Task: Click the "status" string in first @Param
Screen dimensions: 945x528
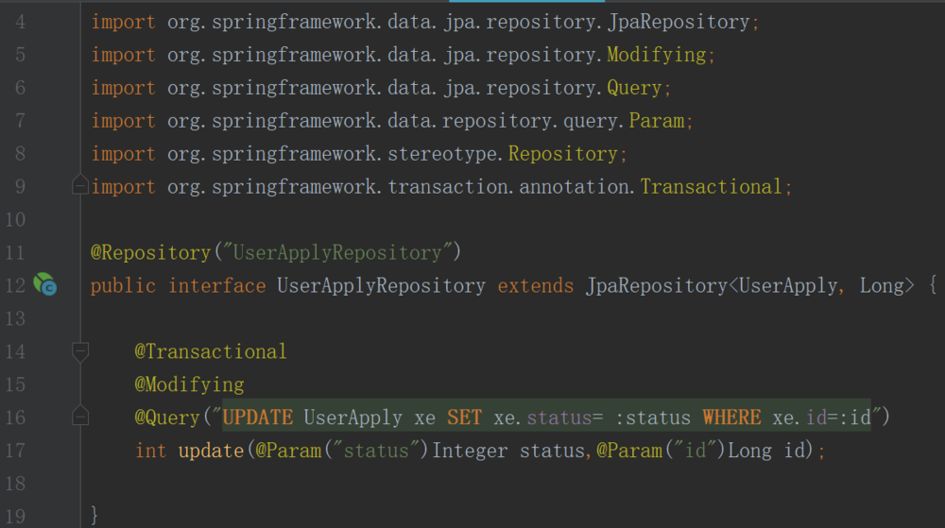Action: pyautogui.click(x=376, y=451)
